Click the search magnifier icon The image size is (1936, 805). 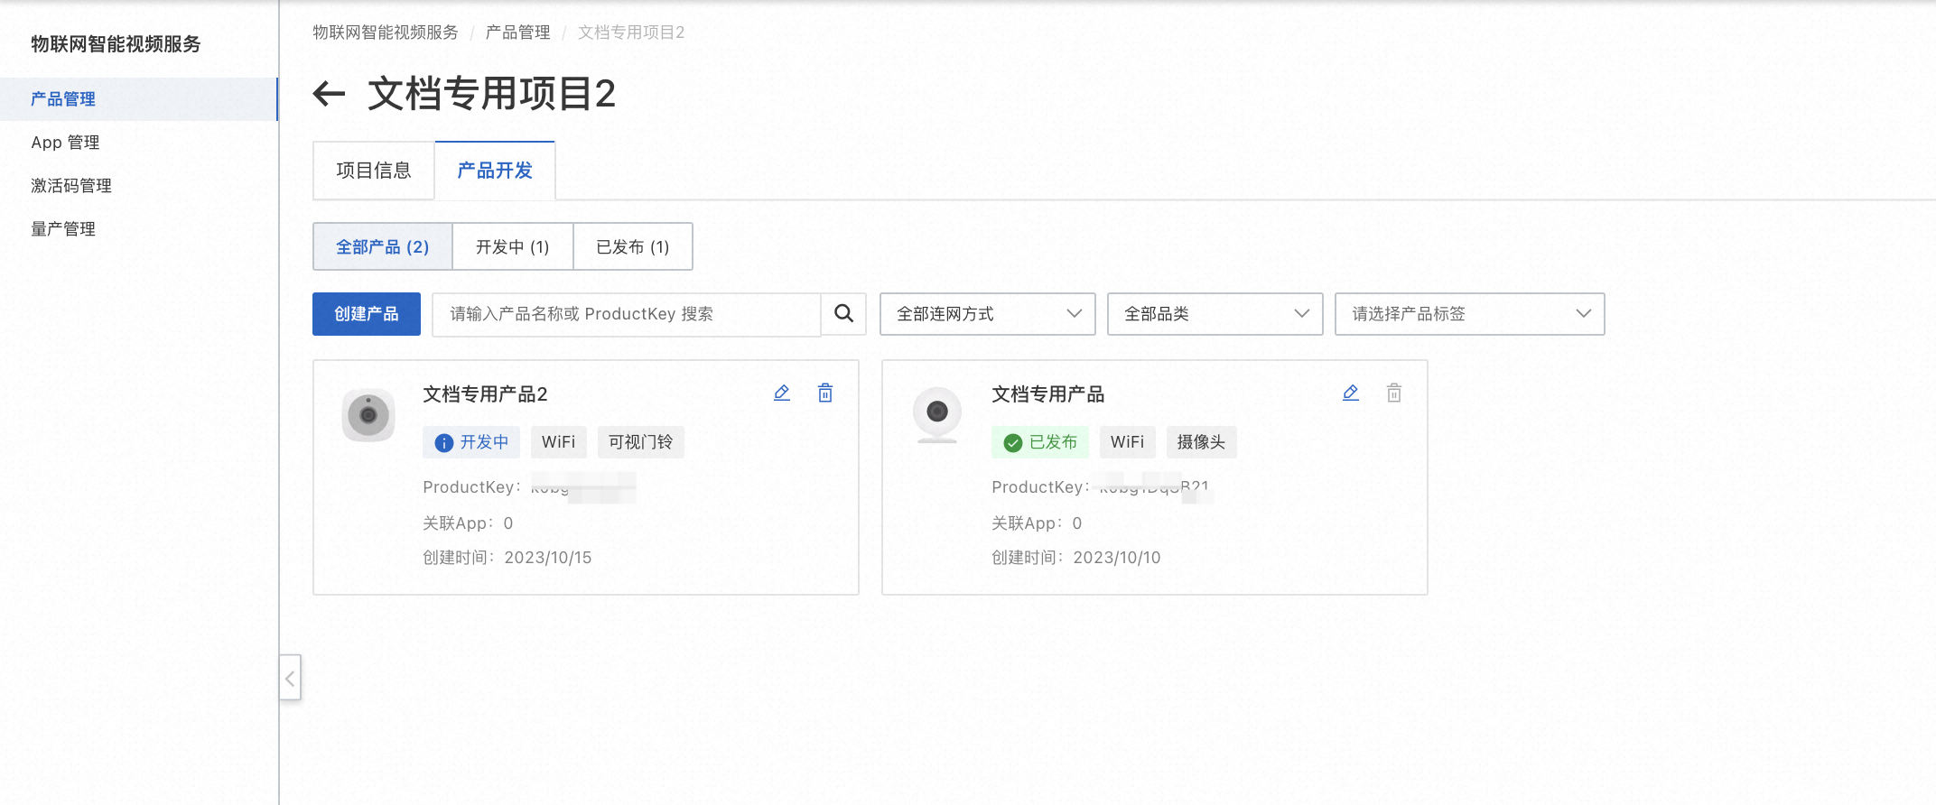(x=843, y=313)
